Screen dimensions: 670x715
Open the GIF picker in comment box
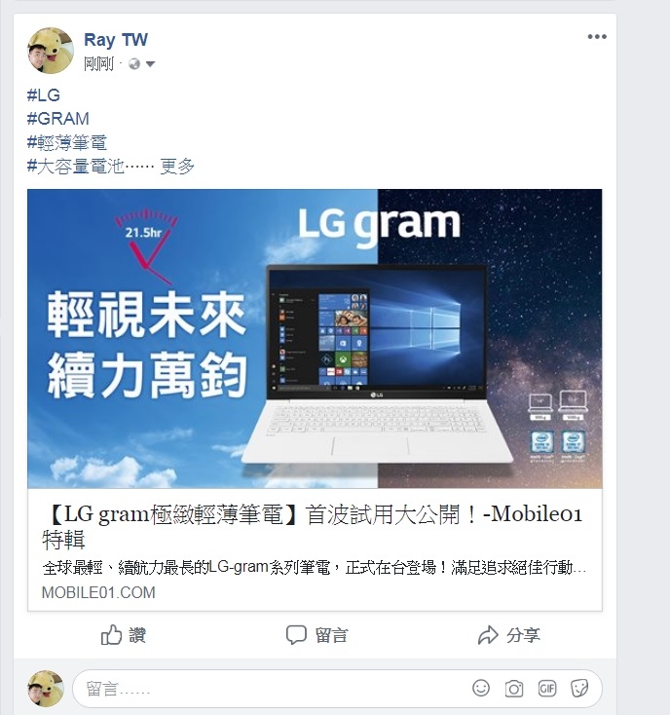[547, 688]
